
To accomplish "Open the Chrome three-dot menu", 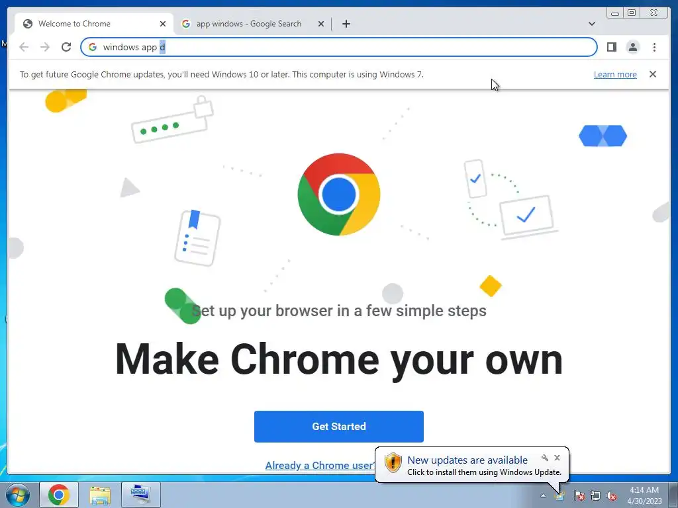I will (654, 47).
